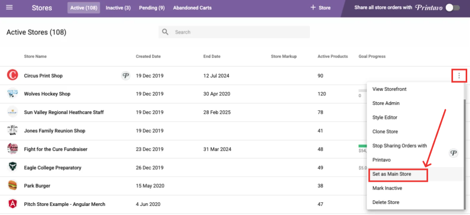Image resolution: width=470 pixels, height=215 pixels.
Task: Click the Printavo icon in the dropdown menu
Action: (453, 153)
